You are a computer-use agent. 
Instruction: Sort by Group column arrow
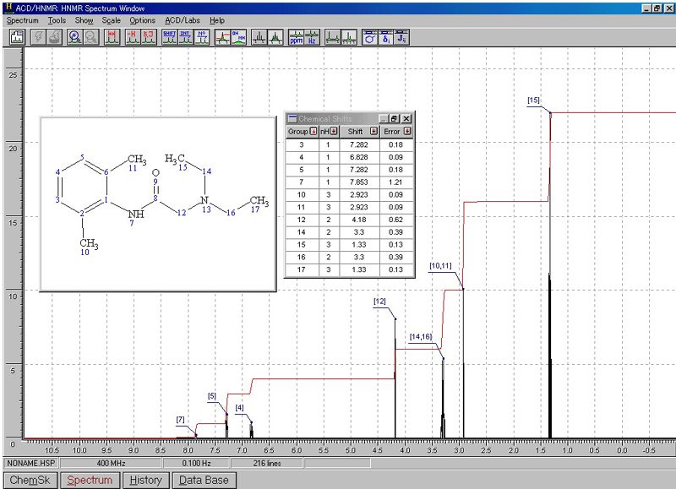tap(313, 132)
